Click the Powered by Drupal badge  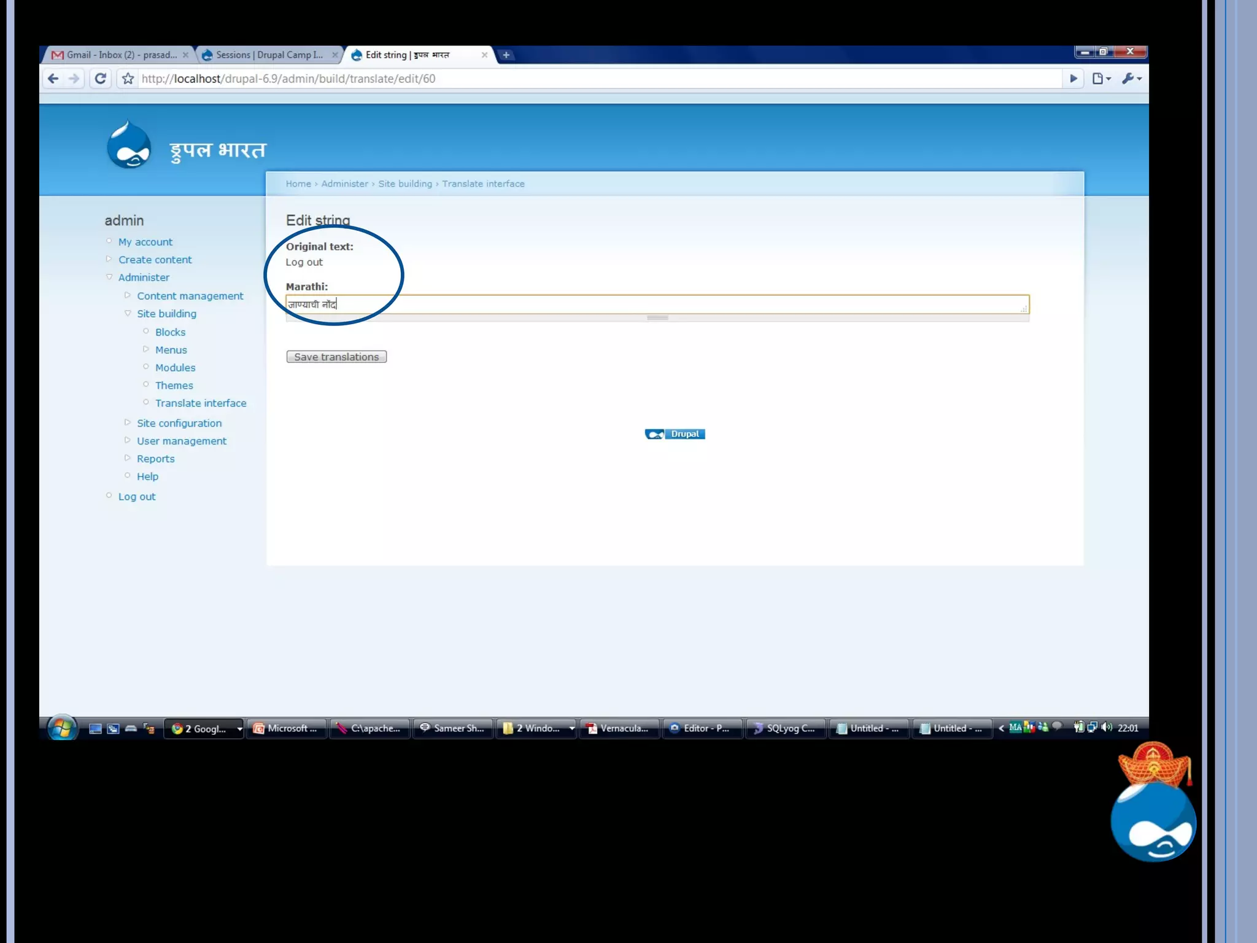click(675, 434)
